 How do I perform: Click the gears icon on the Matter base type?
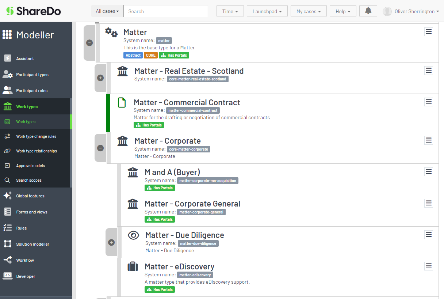click(x=111, y=32)
